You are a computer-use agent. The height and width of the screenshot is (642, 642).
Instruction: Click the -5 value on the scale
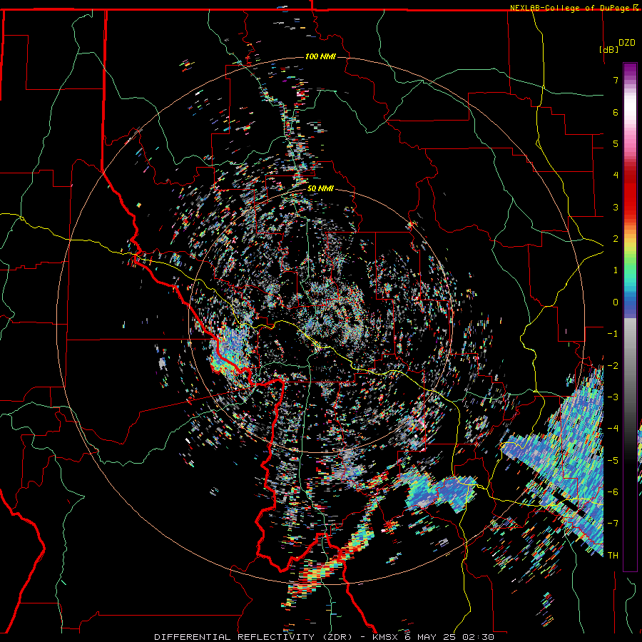coord(613,461)
